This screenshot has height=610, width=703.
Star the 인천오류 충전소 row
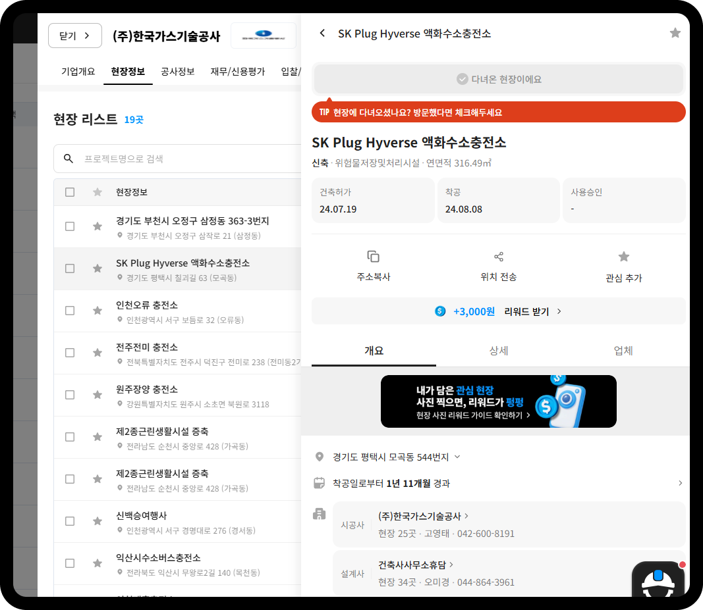pos(98,311)
